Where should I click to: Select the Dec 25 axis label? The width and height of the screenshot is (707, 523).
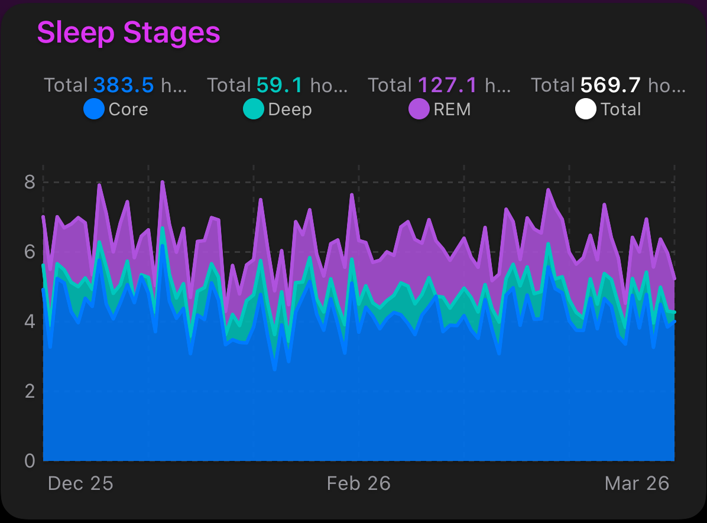[81, 483]
